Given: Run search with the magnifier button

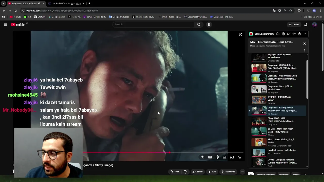Looking at the screenshot, I should (199, 25).
